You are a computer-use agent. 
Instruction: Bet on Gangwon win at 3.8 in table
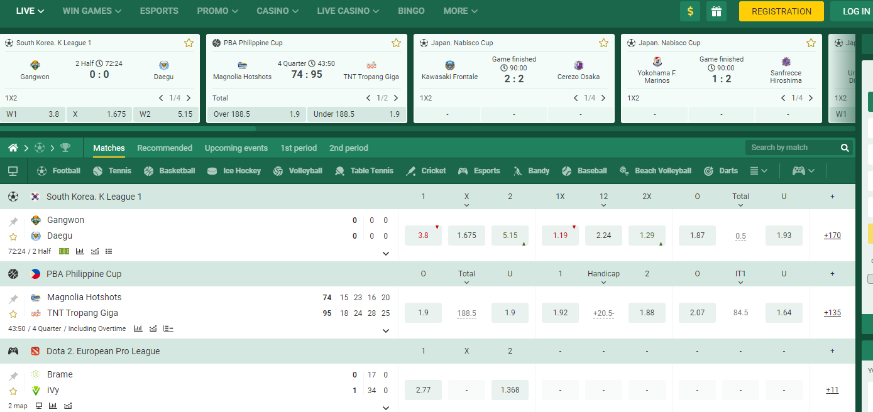coord(423,236)
